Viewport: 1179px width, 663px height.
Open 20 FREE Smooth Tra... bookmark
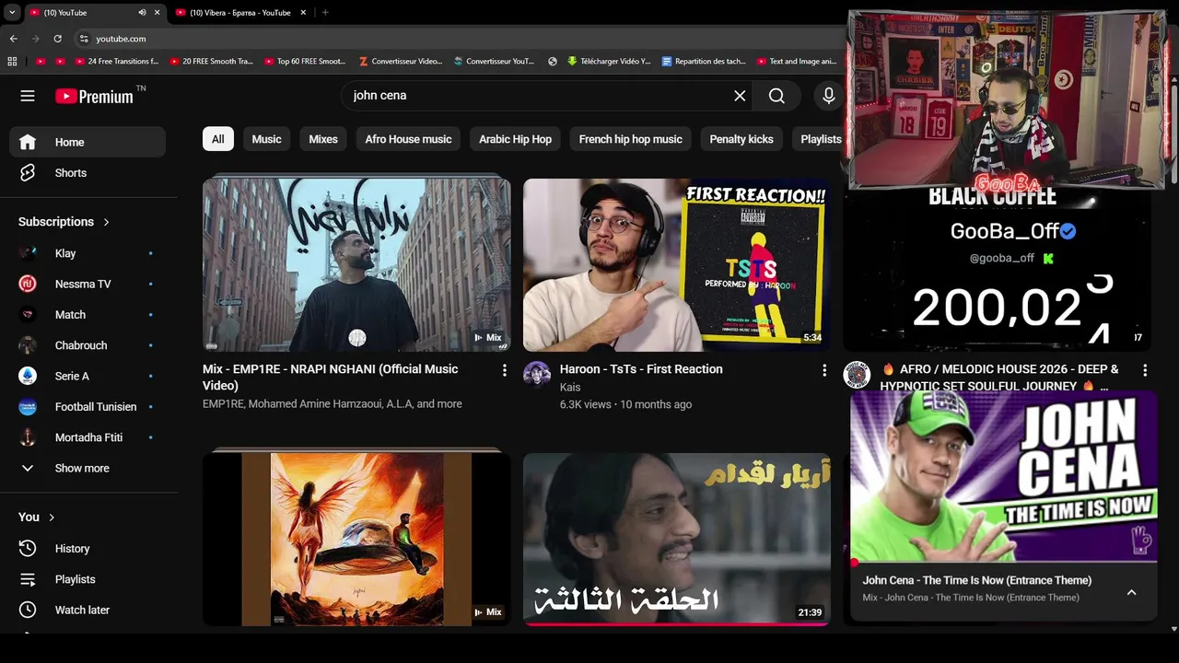tap(212, 62)
